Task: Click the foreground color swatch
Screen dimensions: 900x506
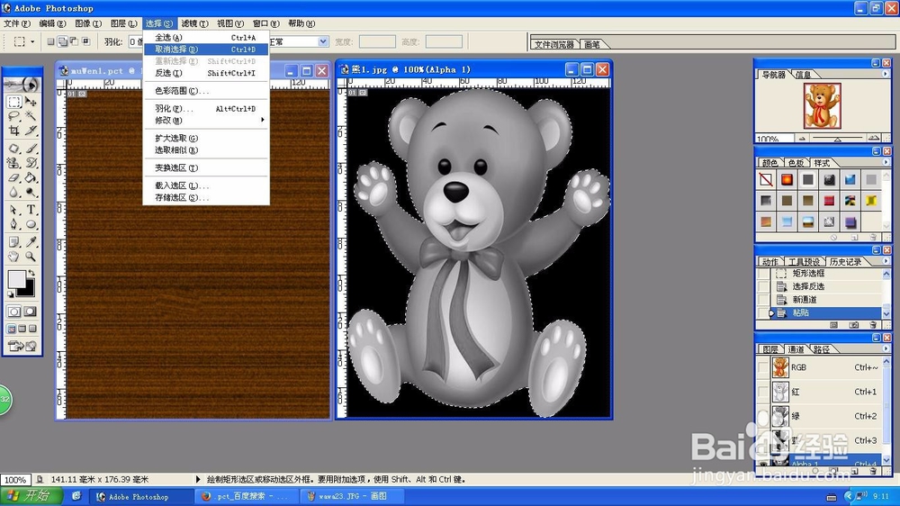Action: pyautogui.click(x=16, y=279)
